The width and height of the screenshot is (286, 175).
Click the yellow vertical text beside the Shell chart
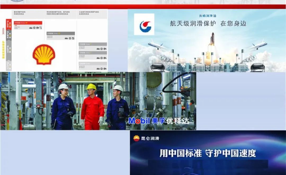click(3, 50)
